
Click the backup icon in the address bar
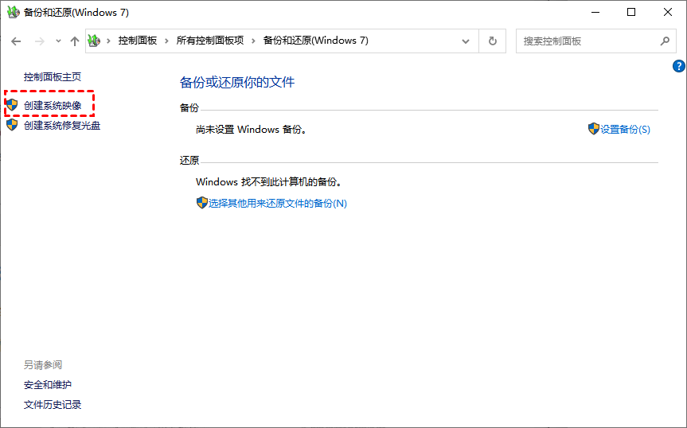pos(94,41)
